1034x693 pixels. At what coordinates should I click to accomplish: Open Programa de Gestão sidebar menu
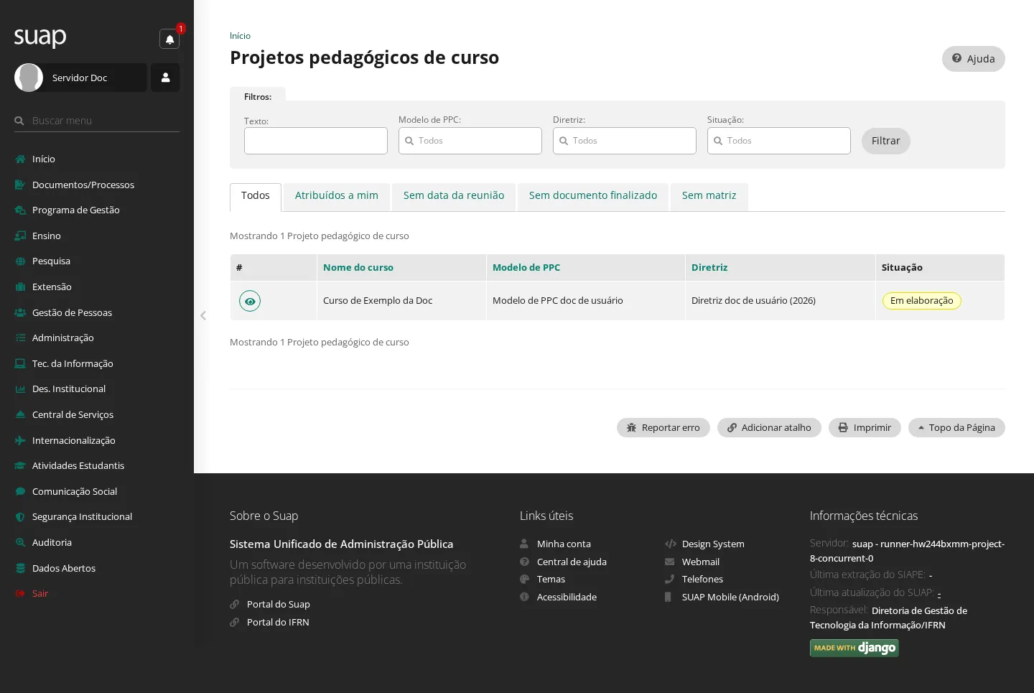[x=76, y=210]
